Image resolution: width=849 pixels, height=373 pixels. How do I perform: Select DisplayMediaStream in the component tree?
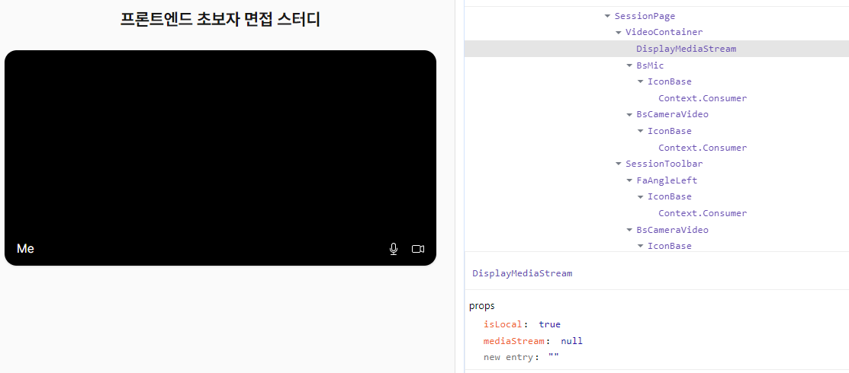686,49
